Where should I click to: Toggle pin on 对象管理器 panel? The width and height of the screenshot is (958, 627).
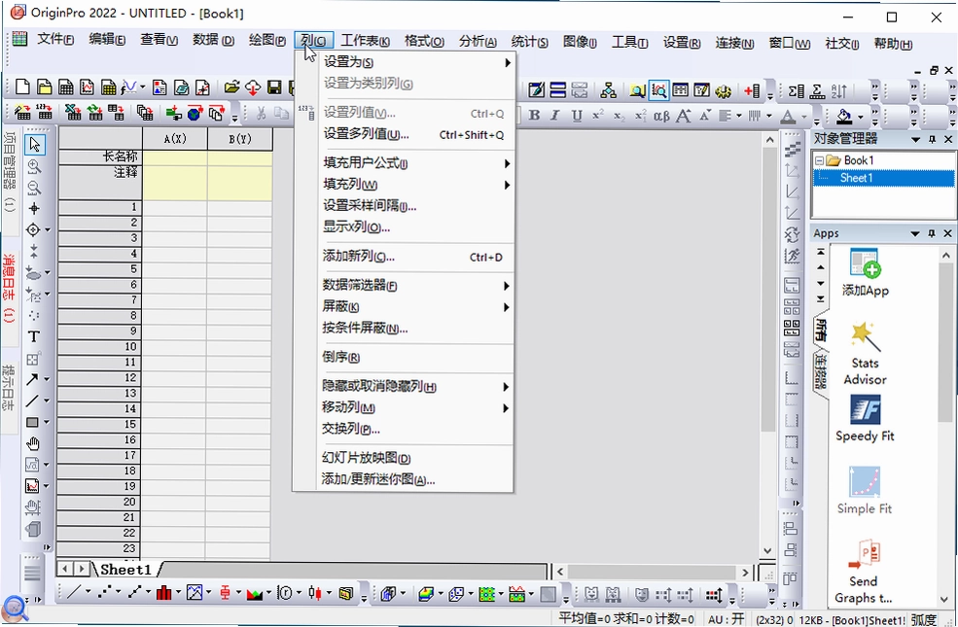932,139
